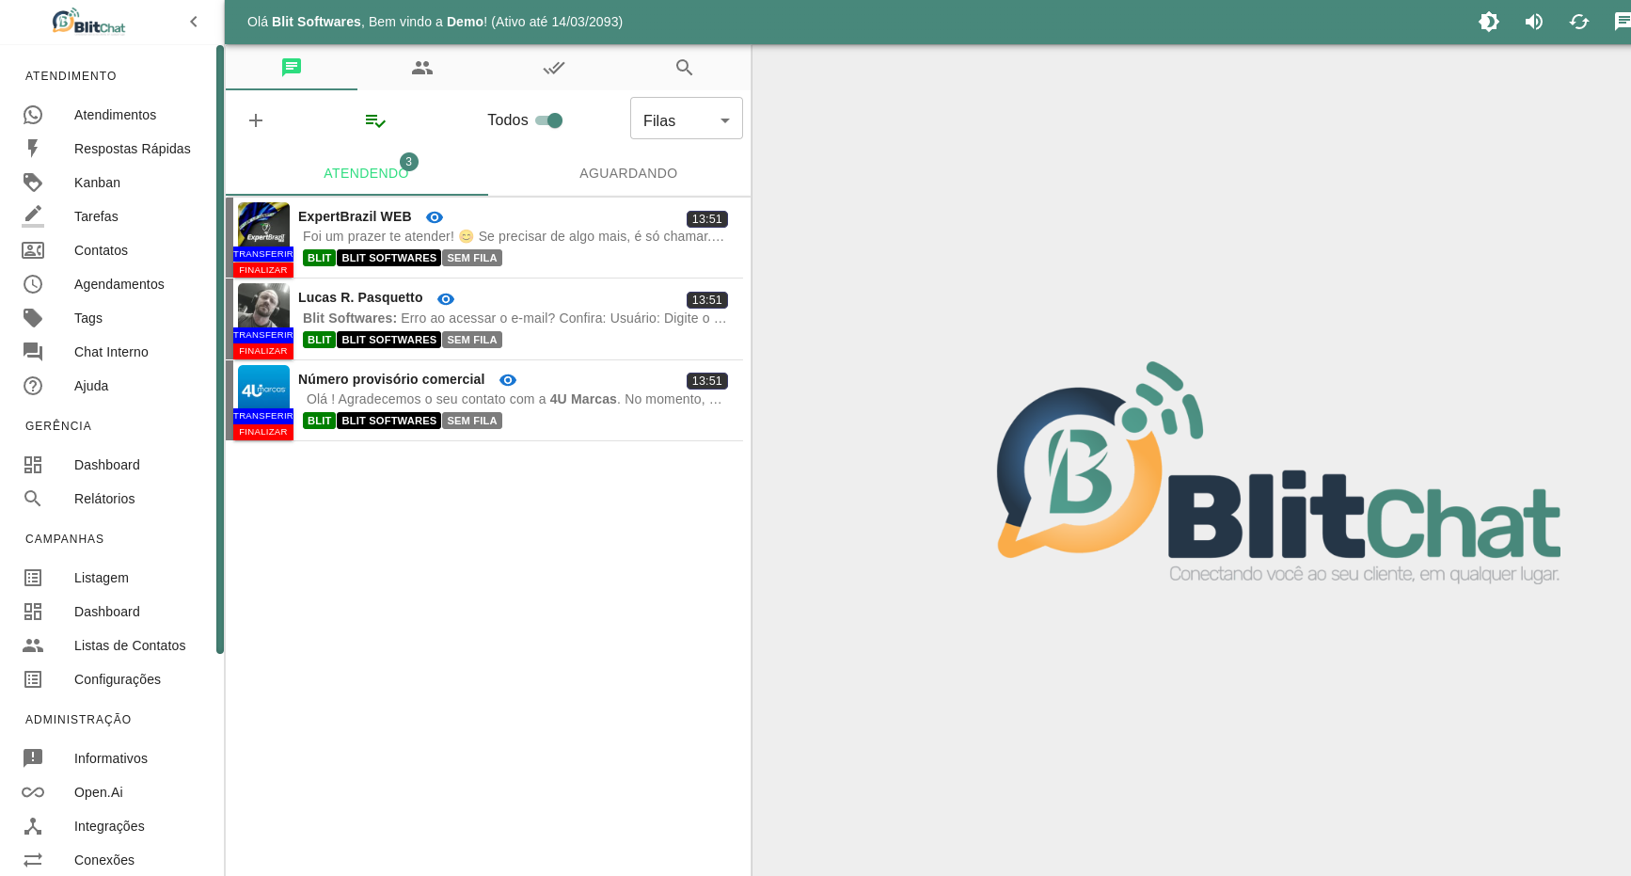Open Chat Interno
The image size is (1631, 876).
[x=111, y=352]
